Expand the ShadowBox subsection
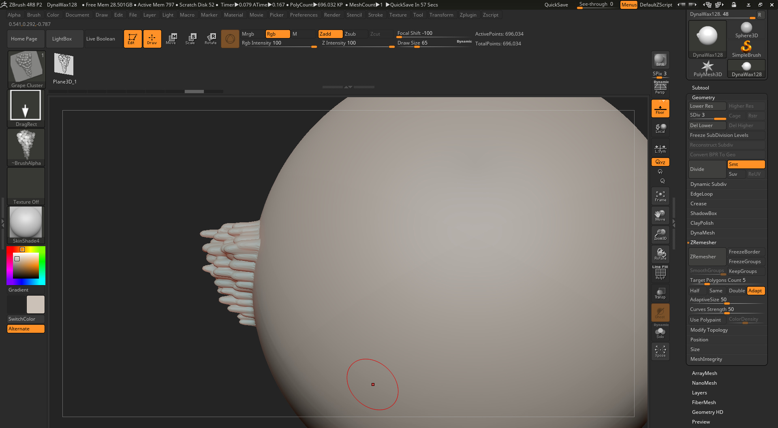 click(703, 213)
